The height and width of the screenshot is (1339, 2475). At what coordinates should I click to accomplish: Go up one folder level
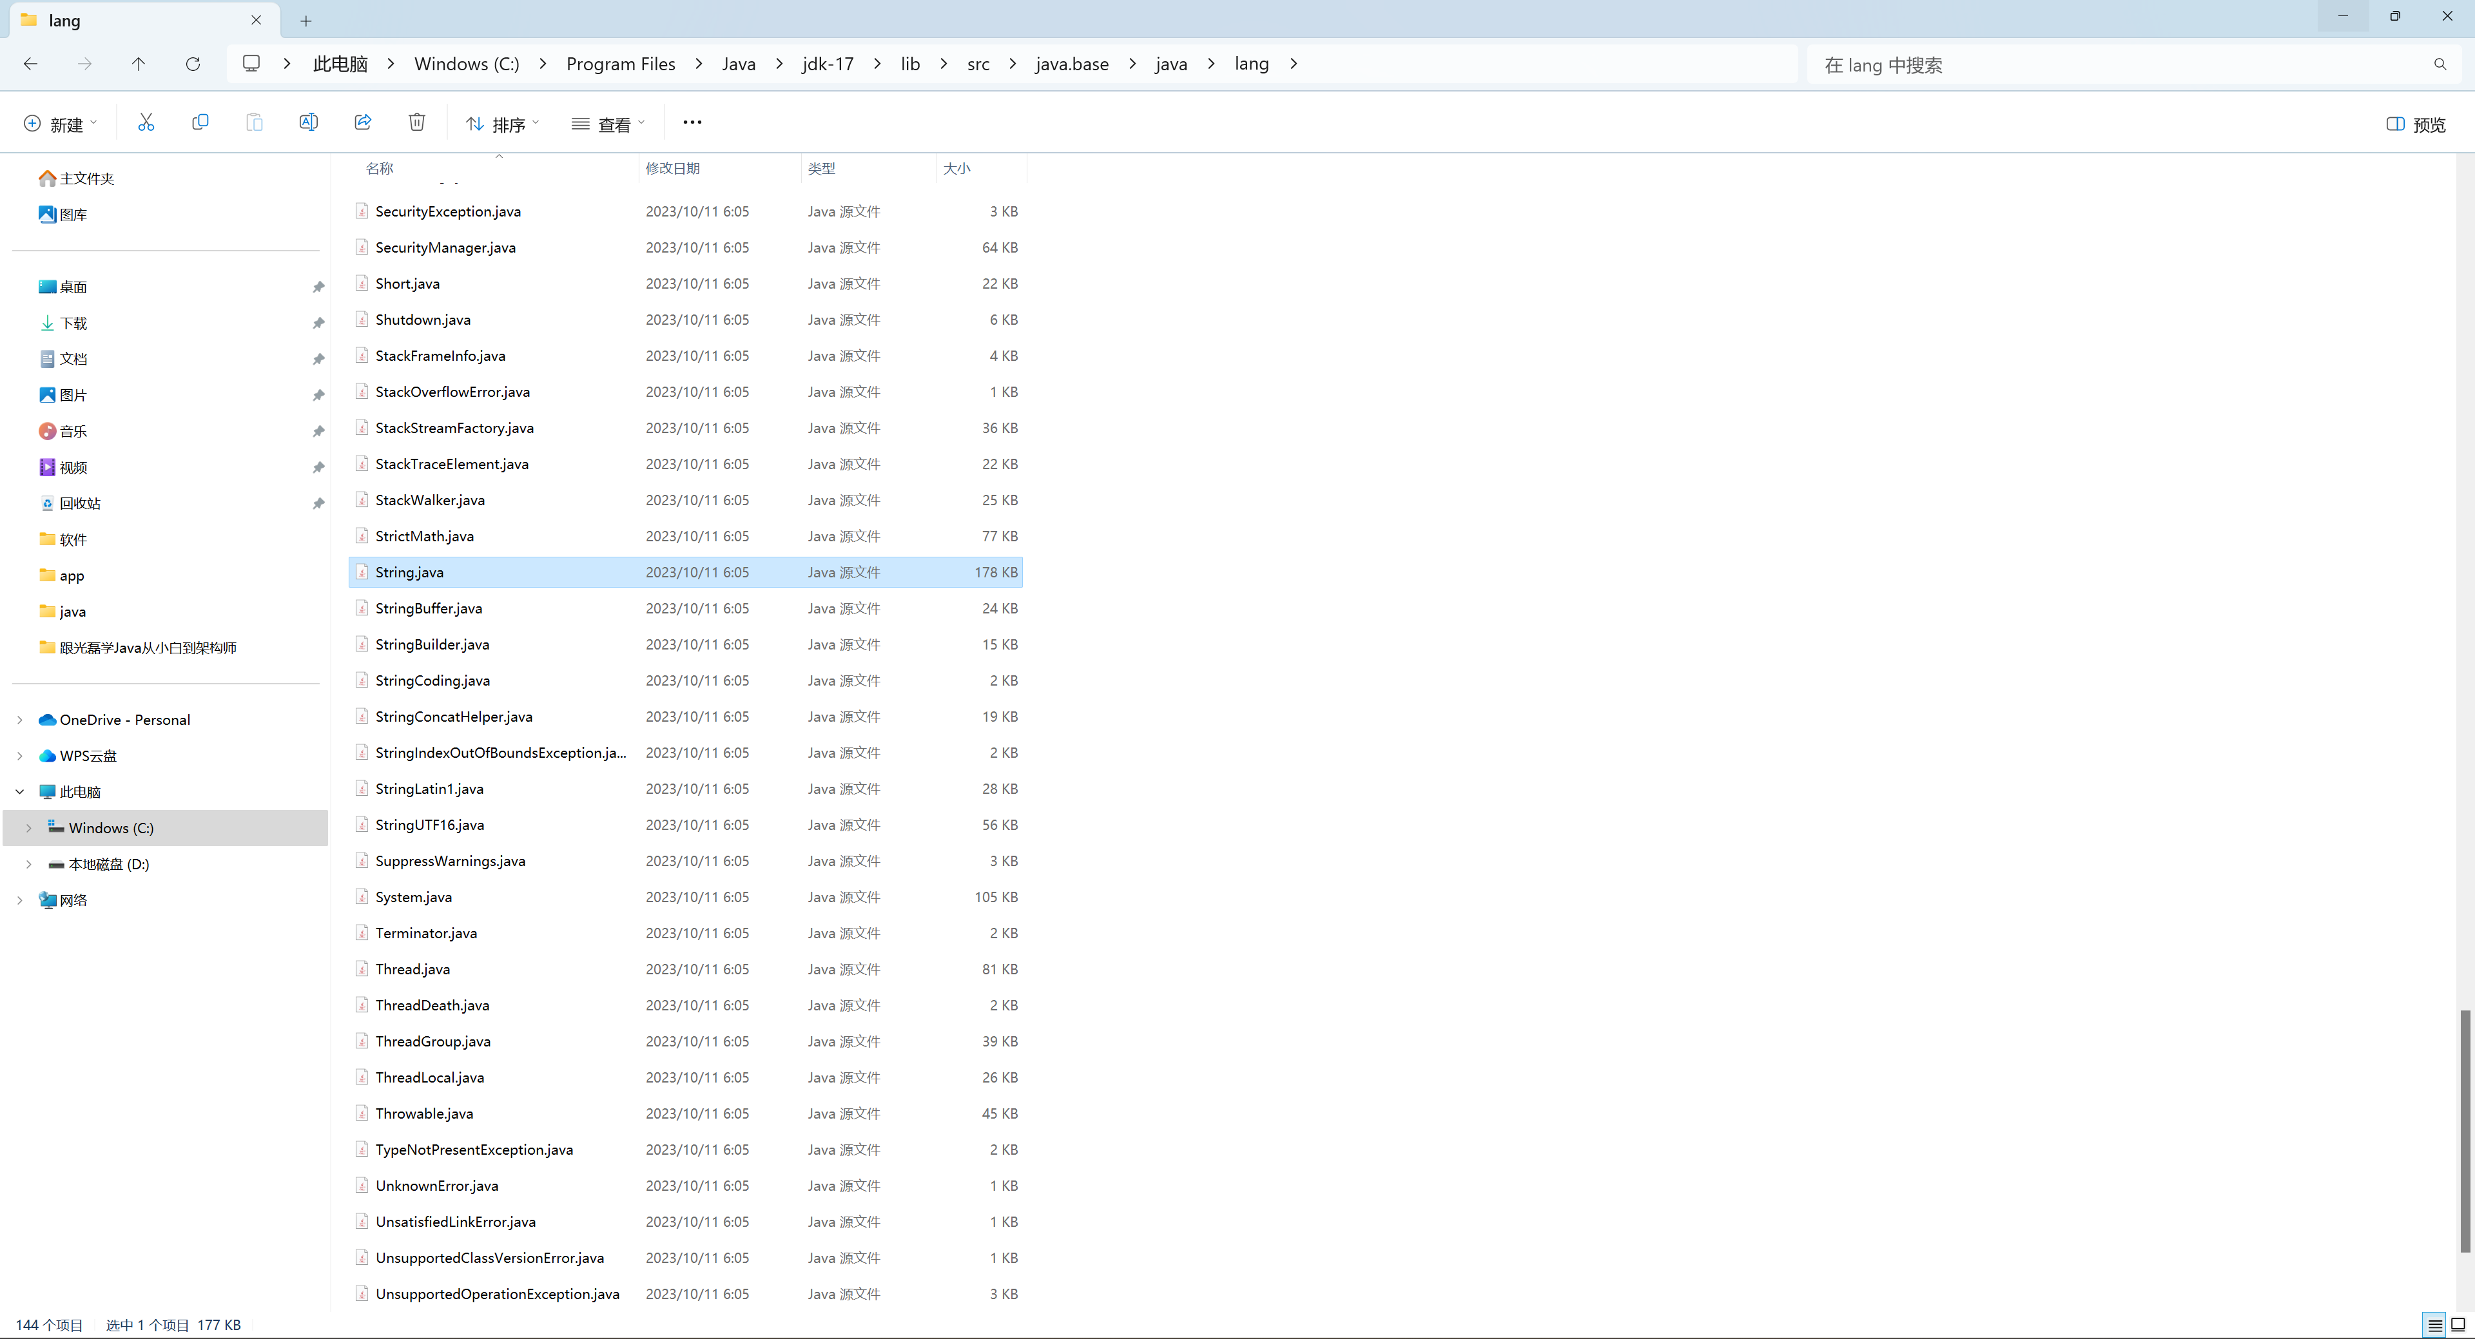139,63
